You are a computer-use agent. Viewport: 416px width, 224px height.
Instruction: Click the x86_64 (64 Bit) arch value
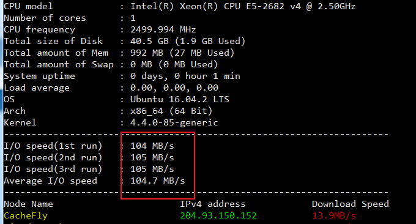171,111
